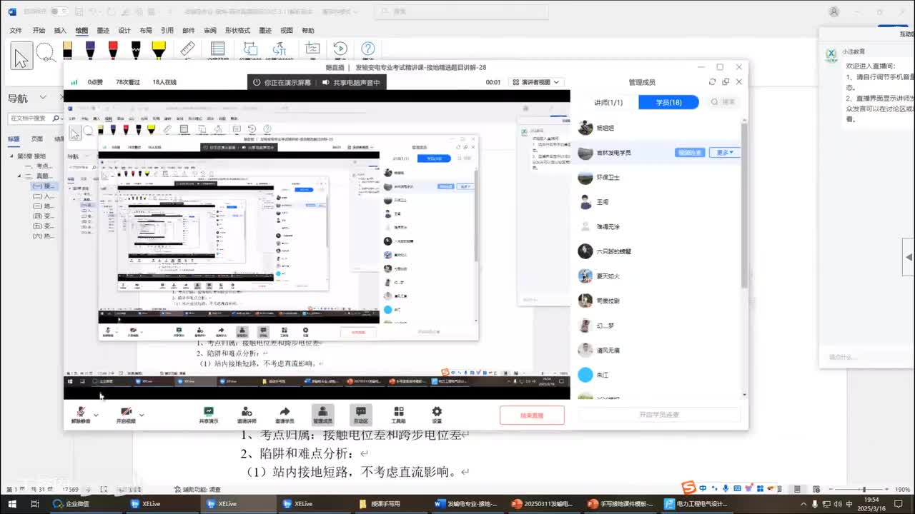Open the Ink to Shape tool
The width and height of the screenshot is (915, 514).
point(250,49)
